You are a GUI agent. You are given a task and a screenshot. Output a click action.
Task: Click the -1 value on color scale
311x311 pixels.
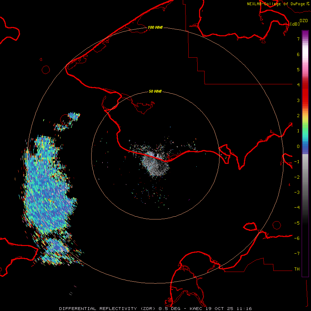click(297, 162)
